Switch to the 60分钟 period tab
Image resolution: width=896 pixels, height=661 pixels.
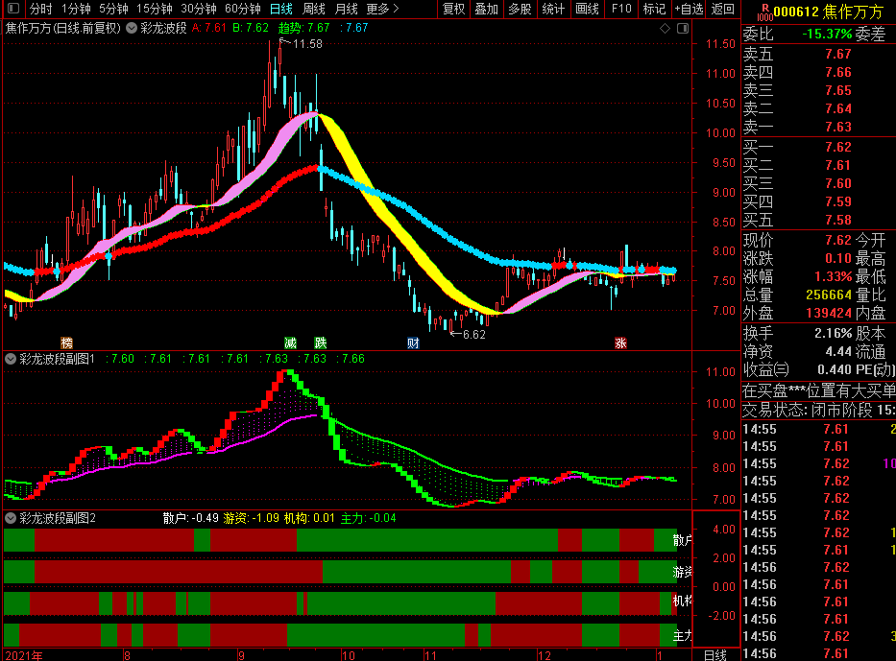point(243,9)
